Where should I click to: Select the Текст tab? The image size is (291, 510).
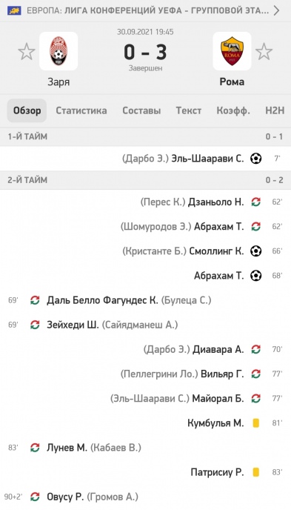point(189,110)
